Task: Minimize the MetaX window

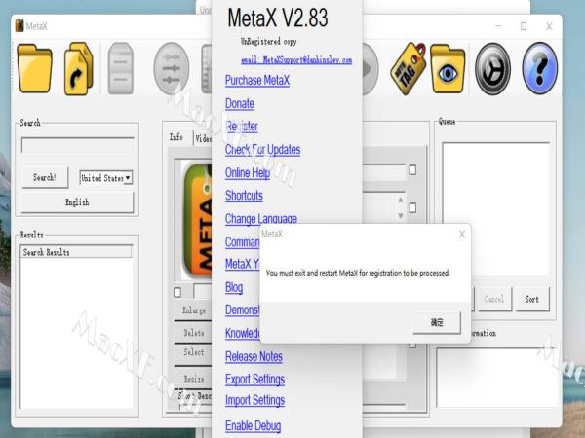Action: (498, 26)
